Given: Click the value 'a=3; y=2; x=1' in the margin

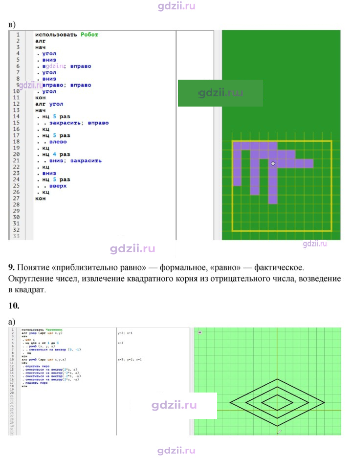Looking at the screenshot, I should [x=130, y=359].
